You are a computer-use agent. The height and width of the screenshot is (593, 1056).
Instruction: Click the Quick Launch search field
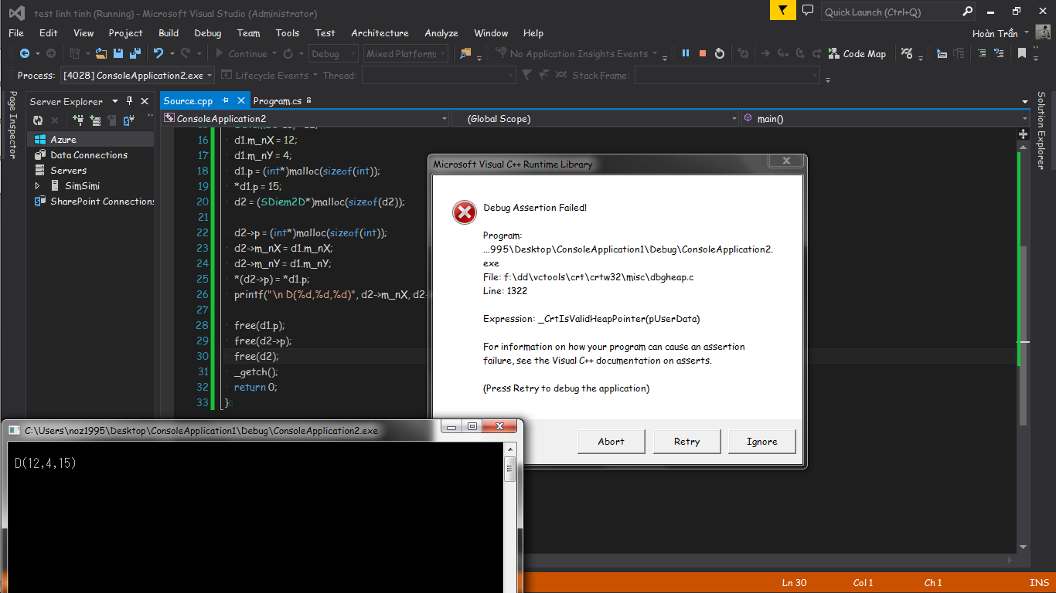[889, 12]
